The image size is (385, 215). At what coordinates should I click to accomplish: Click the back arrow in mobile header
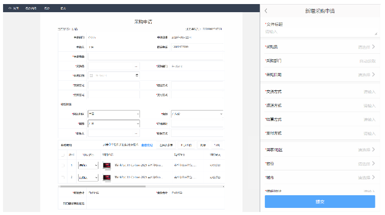(x=266, y=11)
